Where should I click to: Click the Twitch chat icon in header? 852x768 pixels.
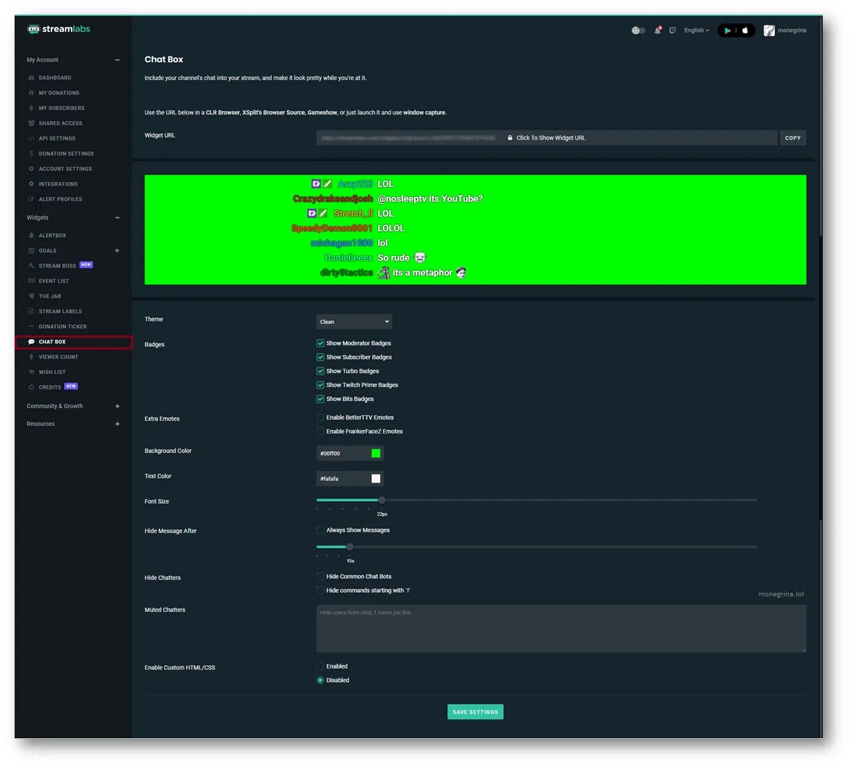coord(673,31)
